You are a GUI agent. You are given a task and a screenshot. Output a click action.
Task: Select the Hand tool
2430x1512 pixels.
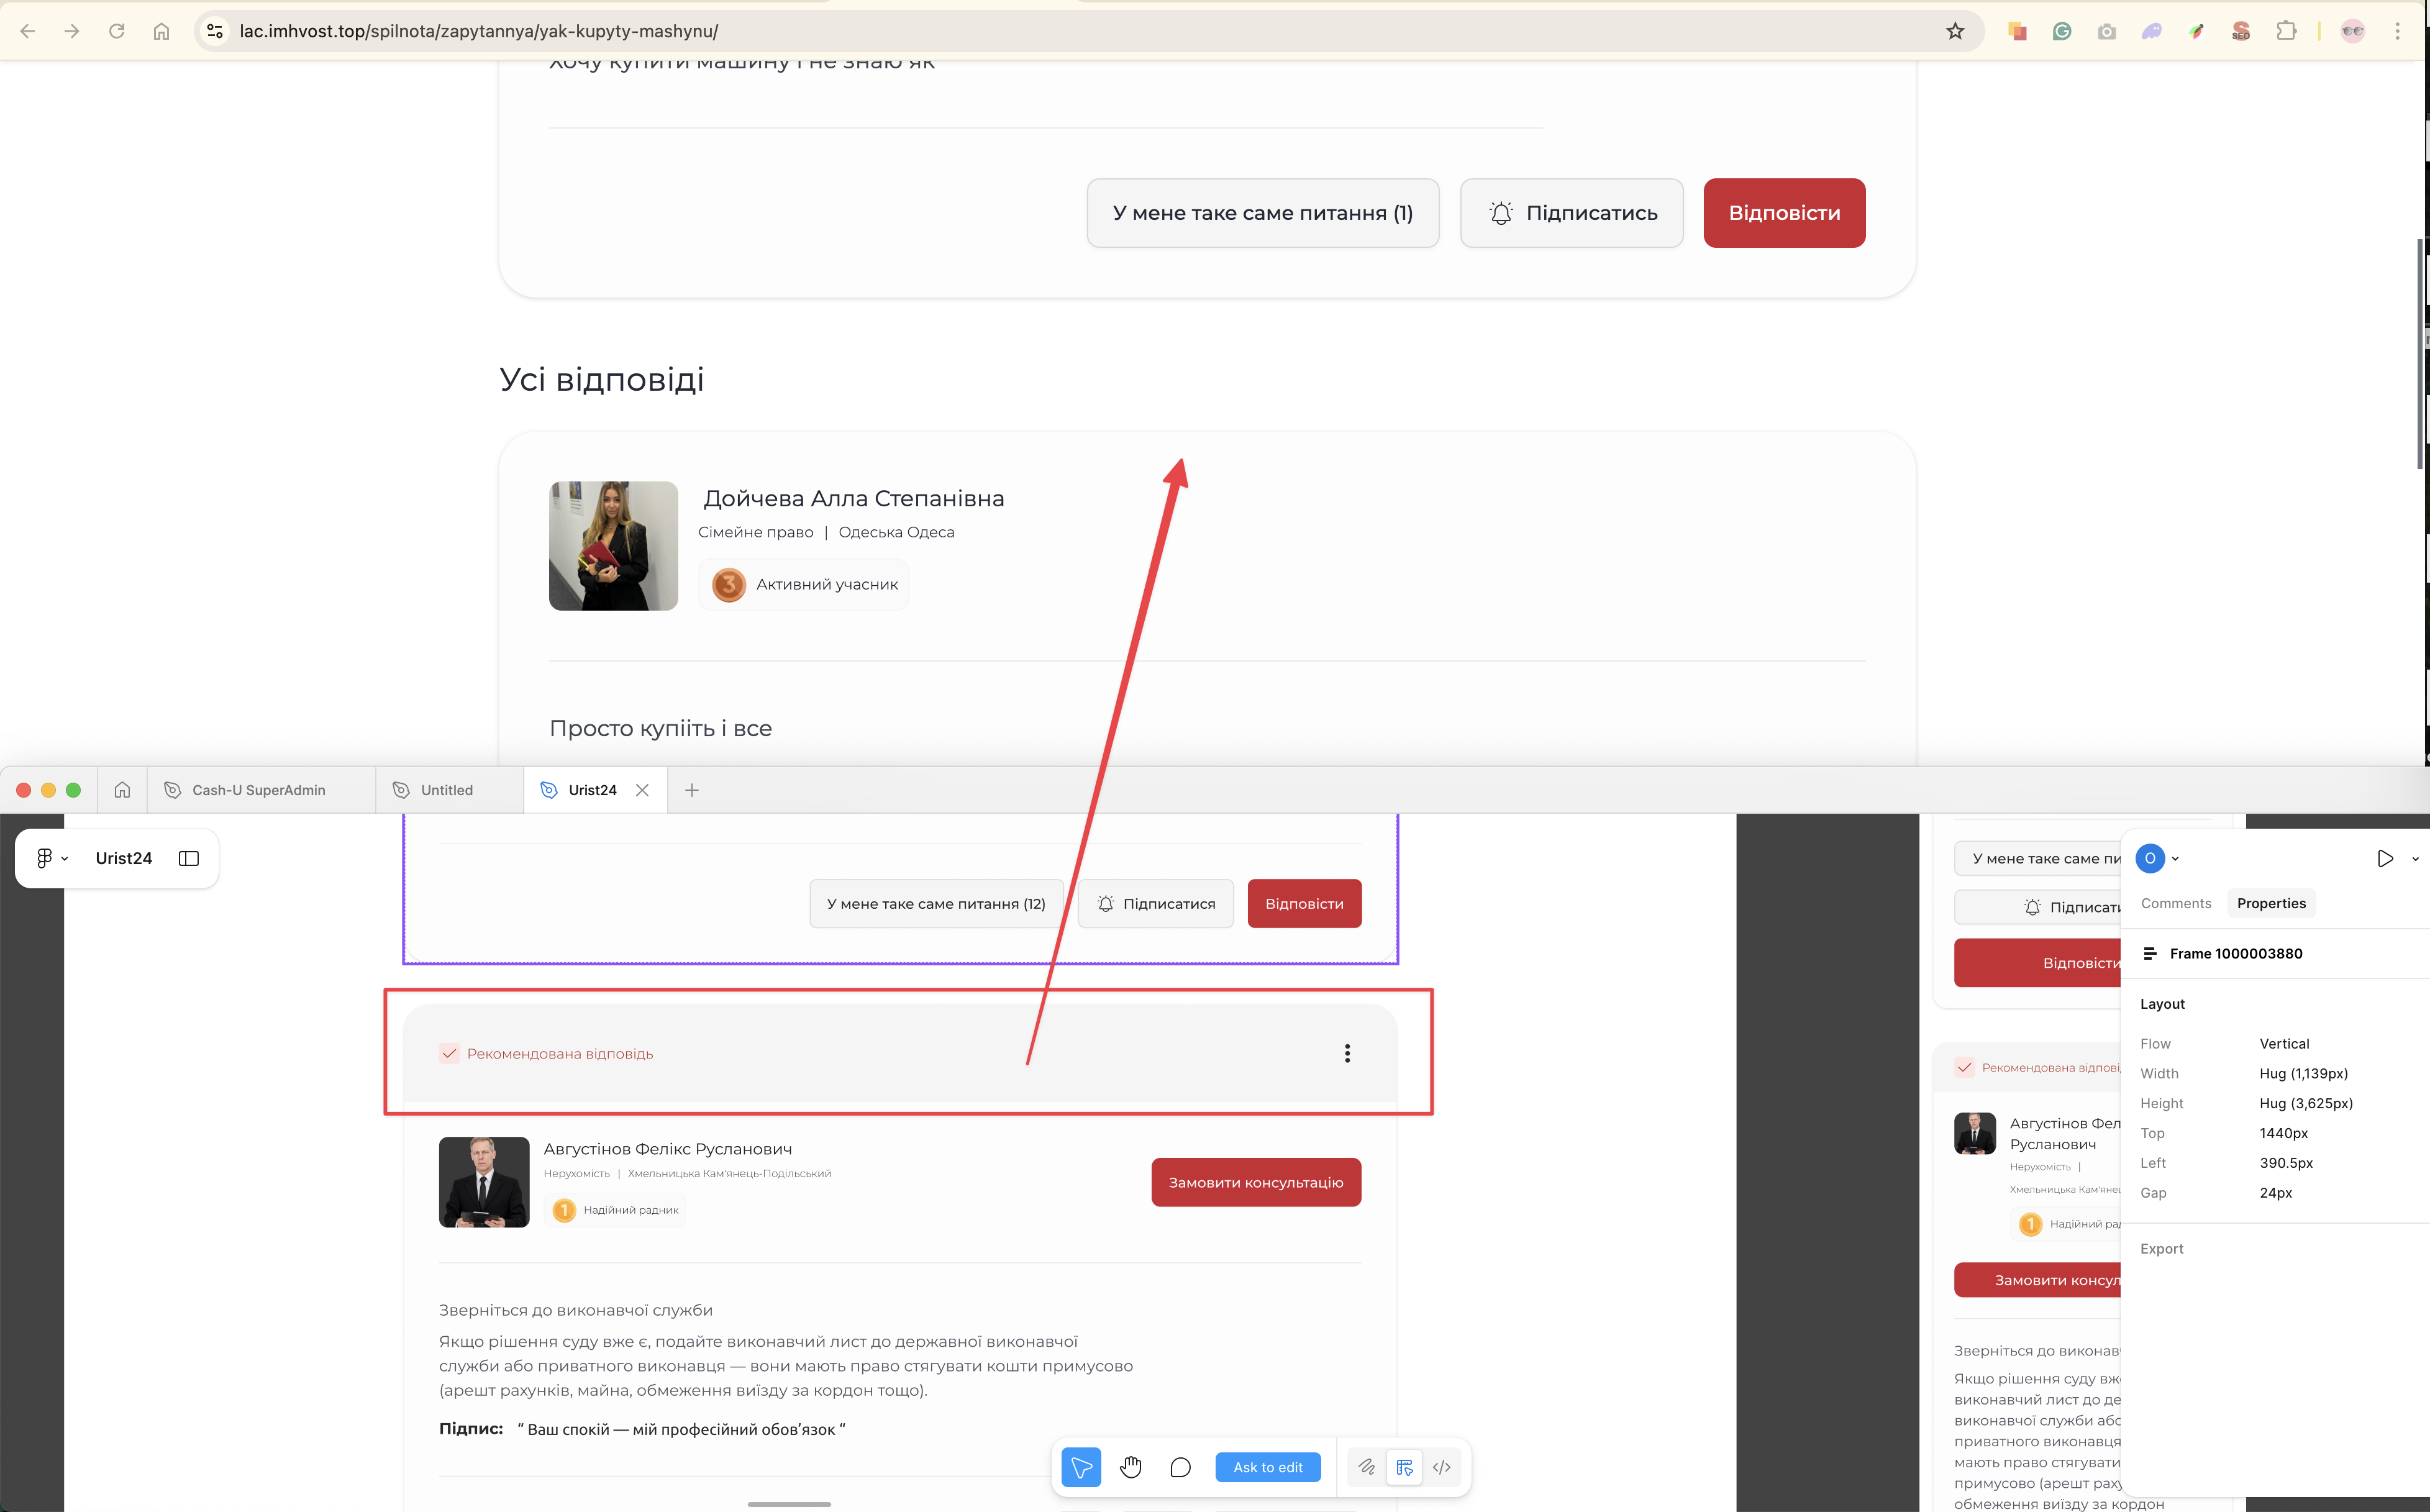pos(1130,1467)
